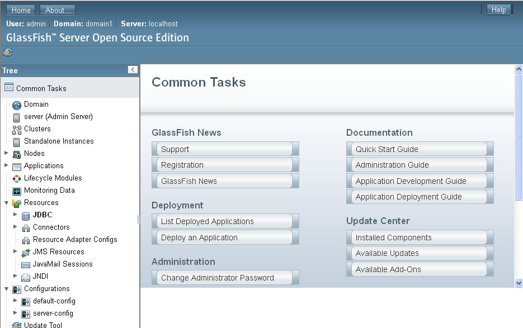Expand the Applications tree node
This screenshot has width=523, height=328.
click(6, 165)
